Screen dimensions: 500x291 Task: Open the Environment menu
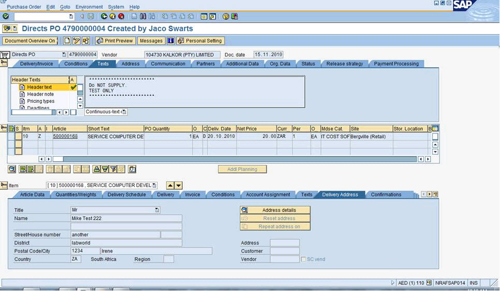coord(89,7)
